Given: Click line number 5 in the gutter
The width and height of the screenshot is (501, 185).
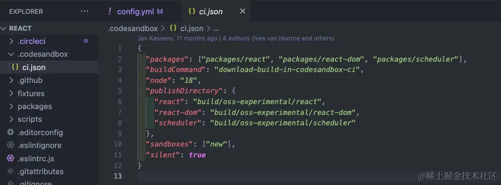Looking at the screenshot, I should tap(120, 91).
